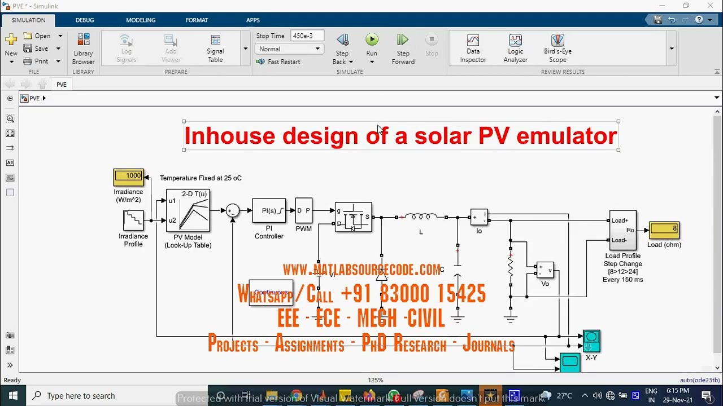The width and height of the screenshot is (723, 406).
Task: Select the PVE model tab
Action: (x=62, y=85)
